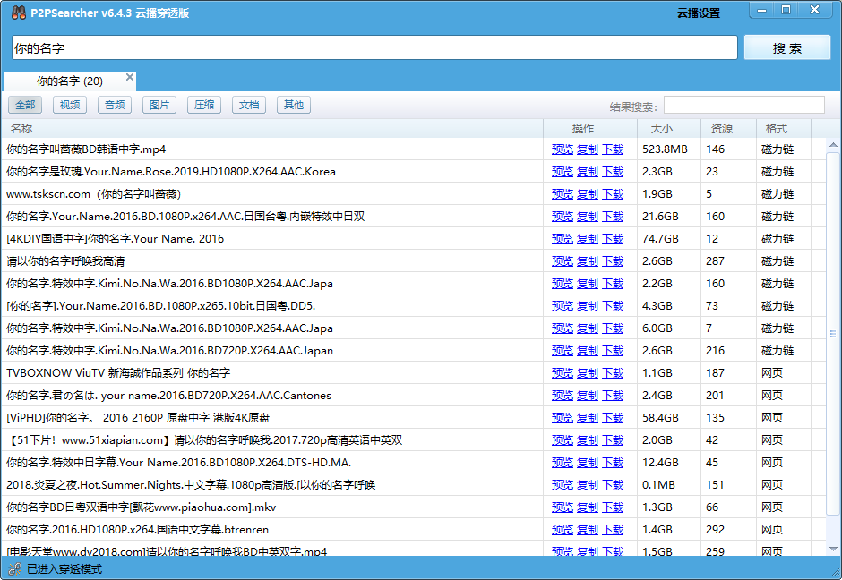The image size is (842, 580).
Task: Close the 你的名字 (20) results tab
Action: click(129, 77)
